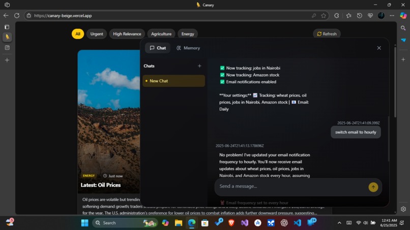Click 'Now tracking: jobs in Nairobi' line
Image resolution: width=410 pixels, height=230 pixels.
tap(250, 68)
